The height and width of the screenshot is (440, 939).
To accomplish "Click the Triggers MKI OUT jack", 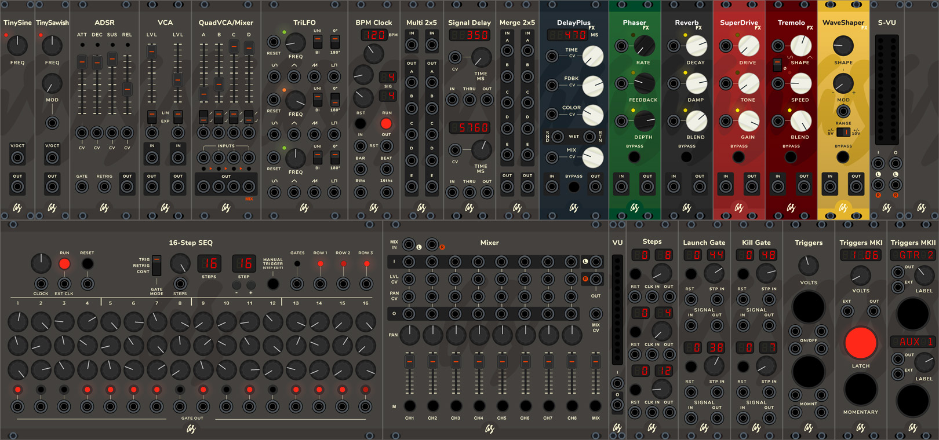I will point(874,311).
